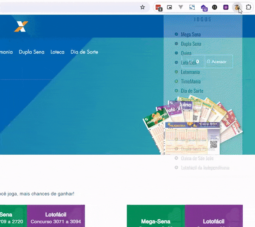Viewport: 255px width, 227px height.
Task: Open the purple extension with badge 12
Action: [x=204, y=8]
